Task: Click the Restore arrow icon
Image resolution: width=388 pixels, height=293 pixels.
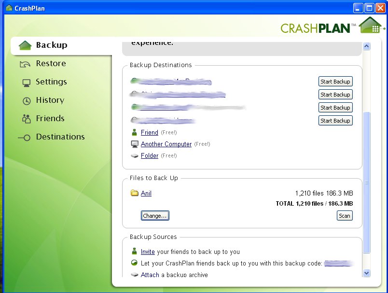Action: [25, 64]
